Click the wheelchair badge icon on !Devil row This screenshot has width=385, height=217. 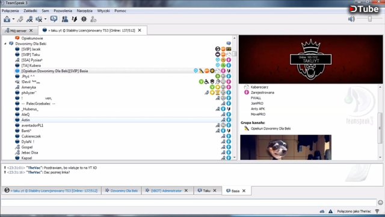tap(207, 82)
